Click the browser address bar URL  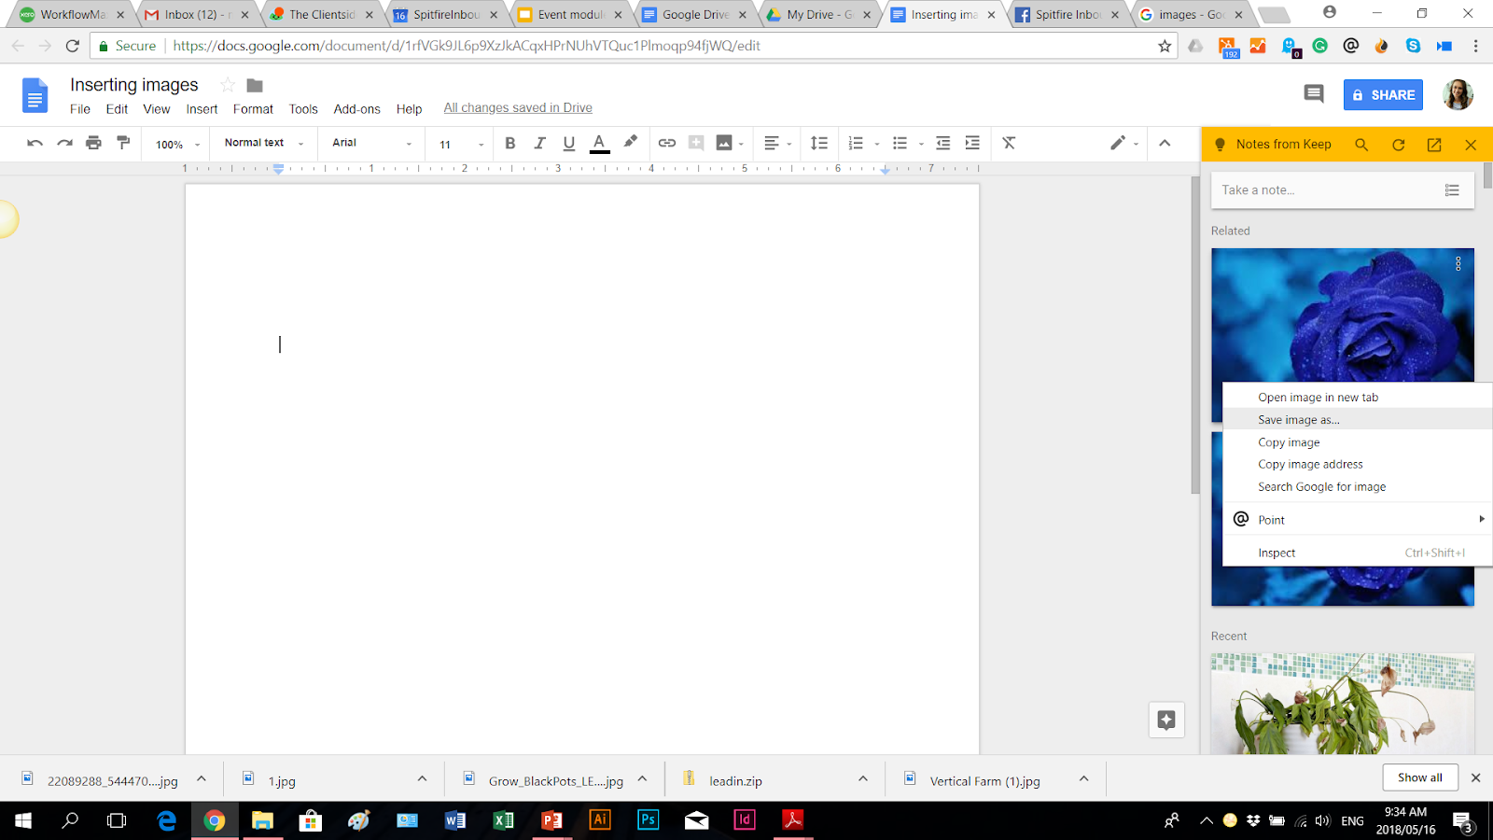pyautogui.click(x=467, y=46)
